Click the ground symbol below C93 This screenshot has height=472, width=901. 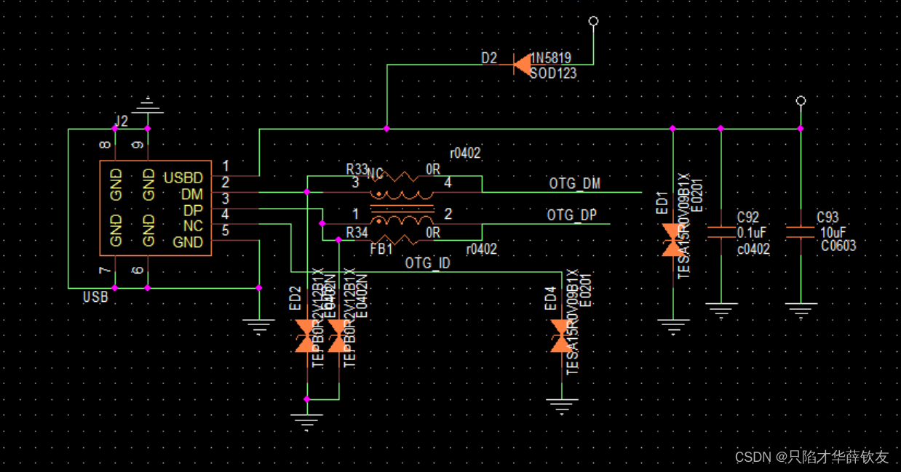pos(801,311)
